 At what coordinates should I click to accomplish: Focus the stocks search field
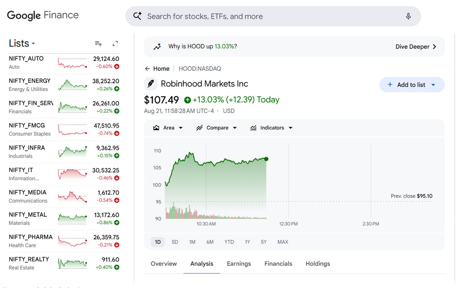coord(273,16)
